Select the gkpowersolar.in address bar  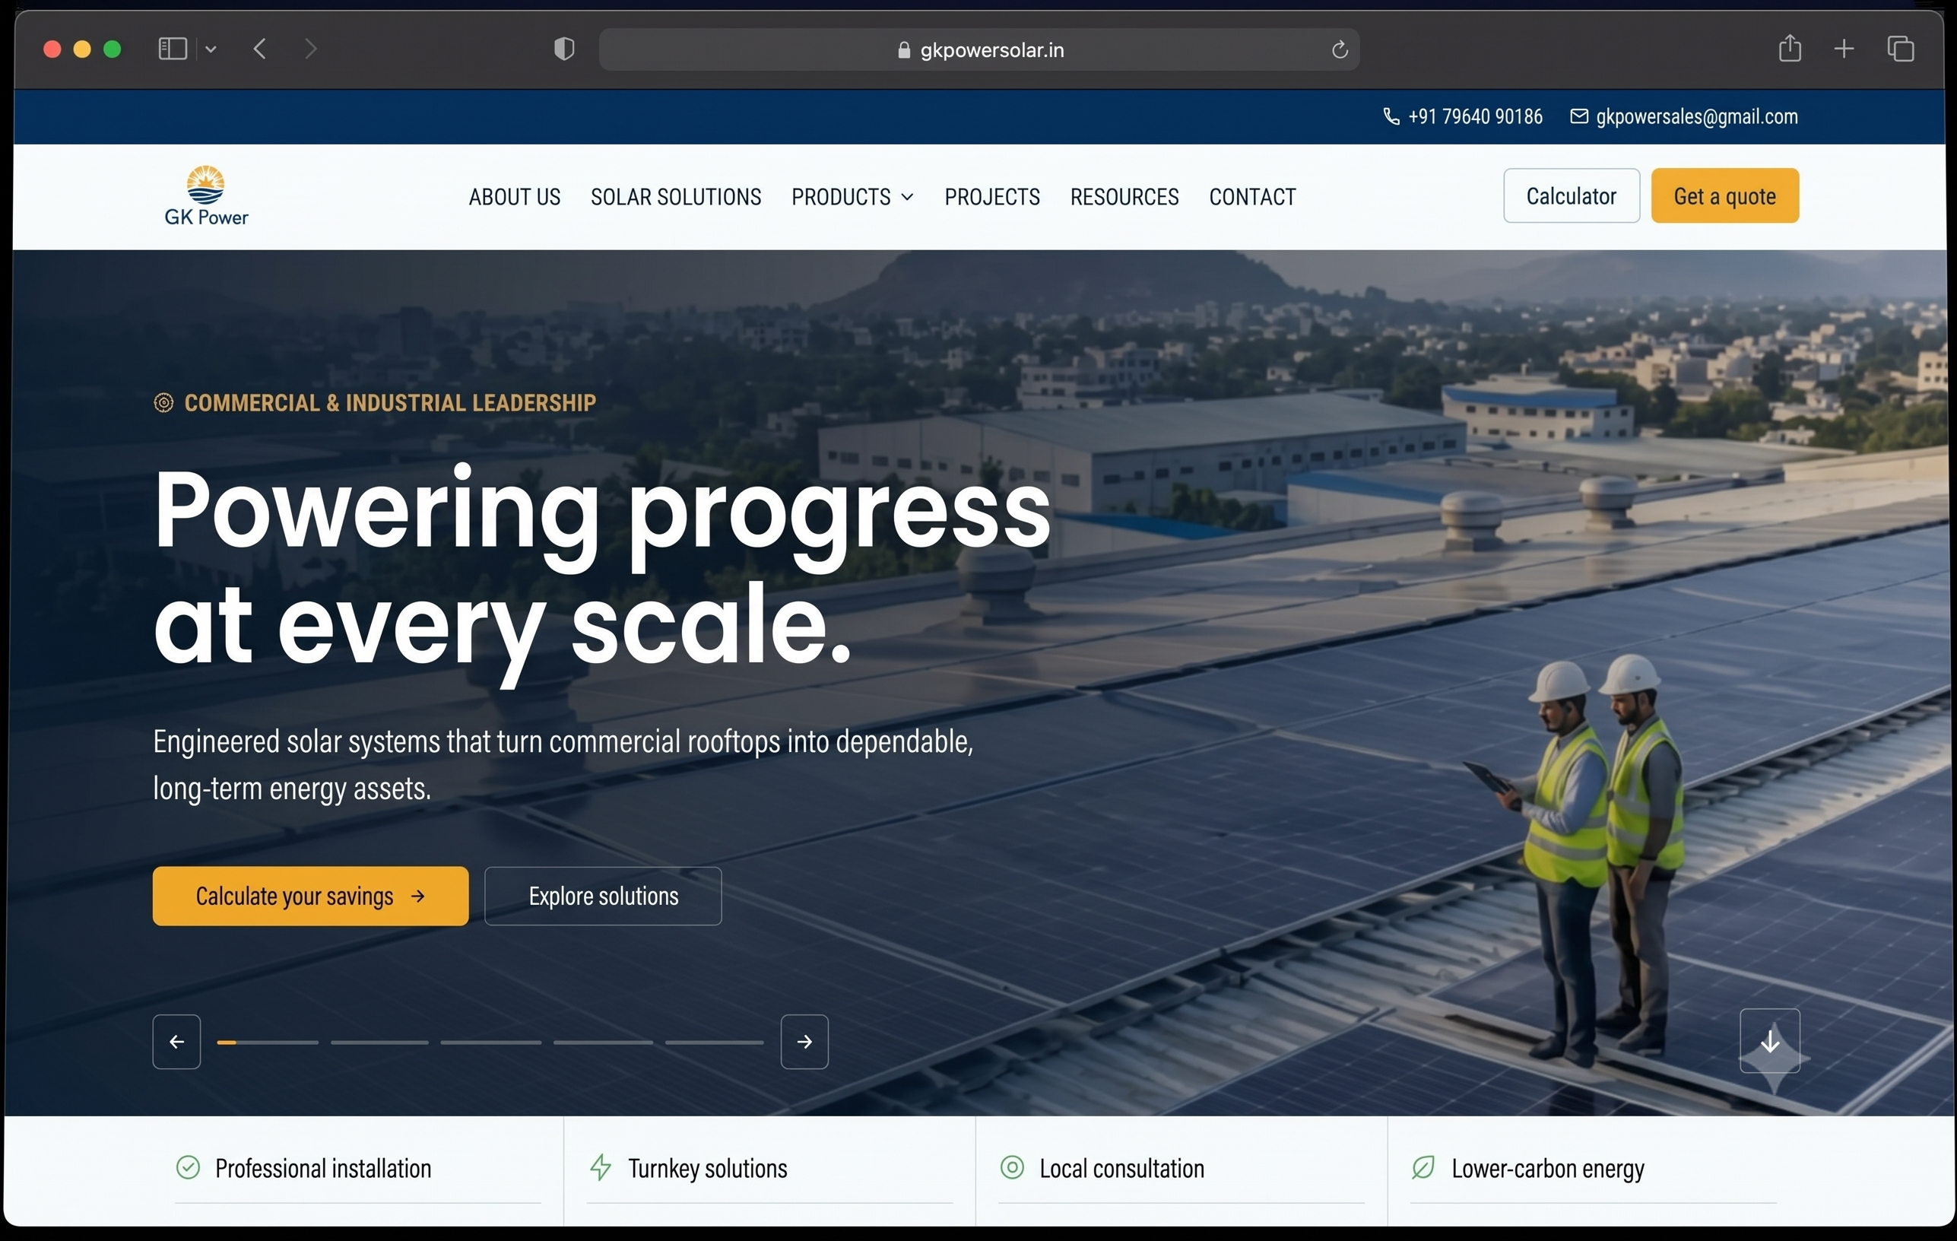pyautogui.click(x=978, y=49)
